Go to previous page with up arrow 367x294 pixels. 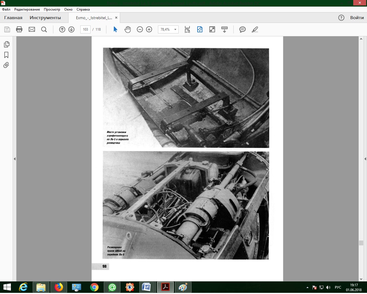(62, 29)
